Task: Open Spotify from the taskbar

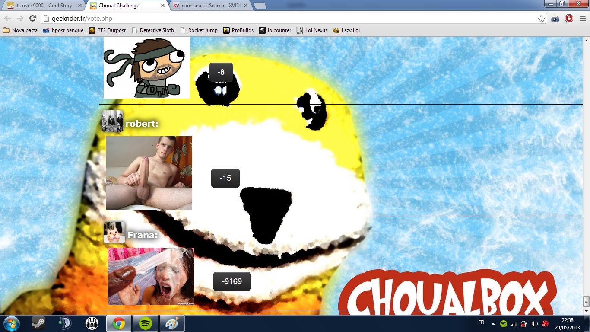Action: (x=146, y=323)
